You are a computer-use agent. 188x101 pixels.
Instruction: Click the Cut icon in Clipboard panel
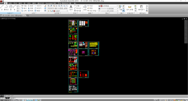coord(147,6)
